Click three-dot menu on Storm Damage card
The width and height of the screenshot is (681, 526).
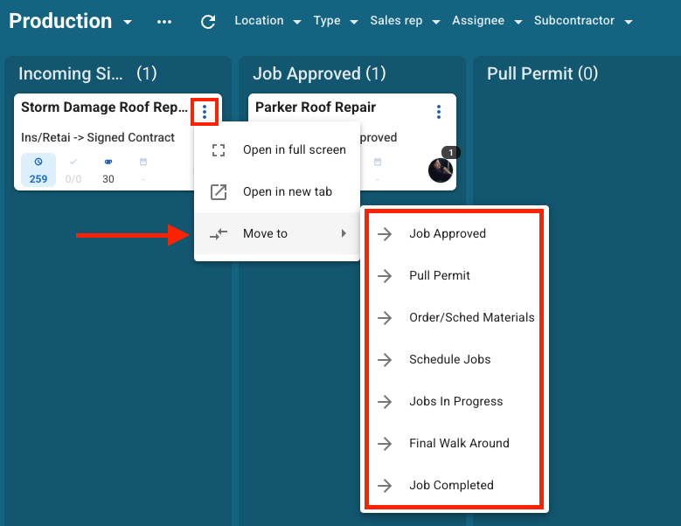(204, 112)
